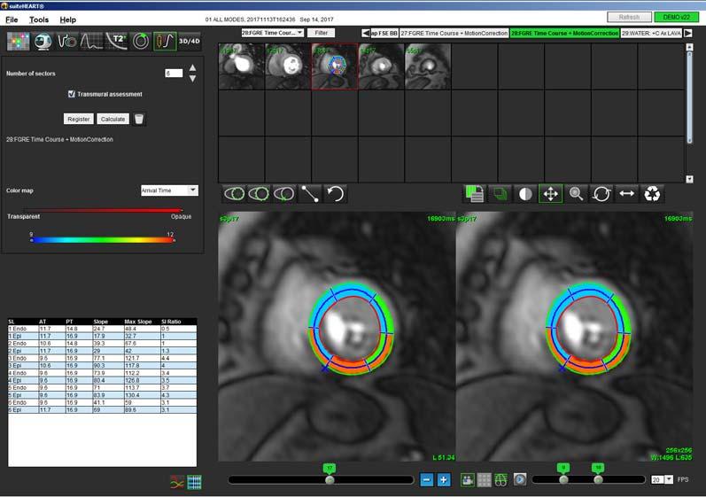This screenshot has width=706, height=497.
Task: Open the signal curve analysis mode icon
Action: [x=91, y=42]
